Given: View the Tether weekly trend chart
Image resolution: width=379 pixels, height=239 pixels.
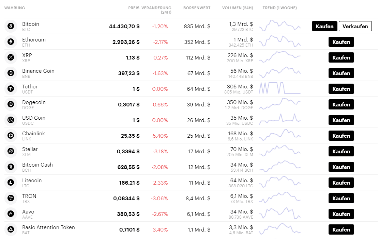Looking at the screenshot, I should pos(280,88).
